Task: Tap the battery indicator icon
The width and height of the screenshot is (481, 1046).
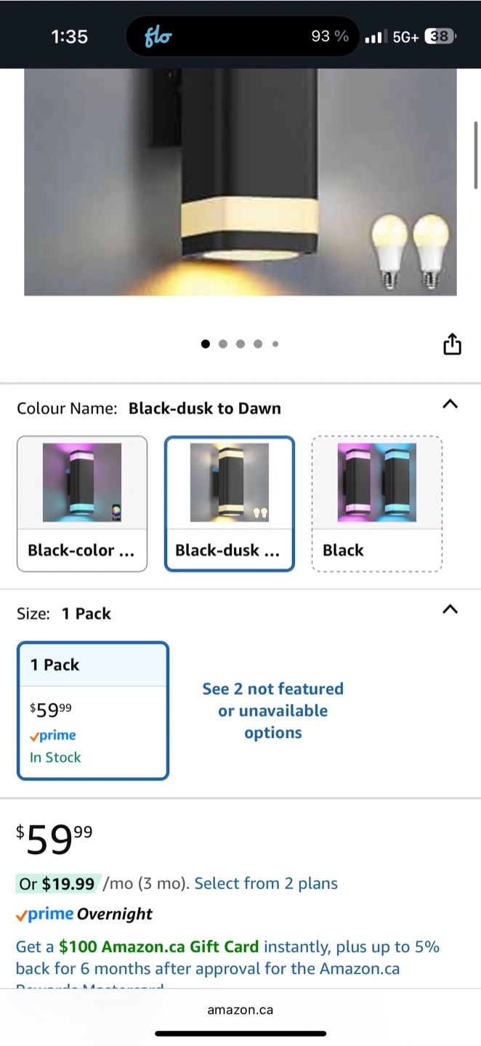Action: tap(440, 36)
